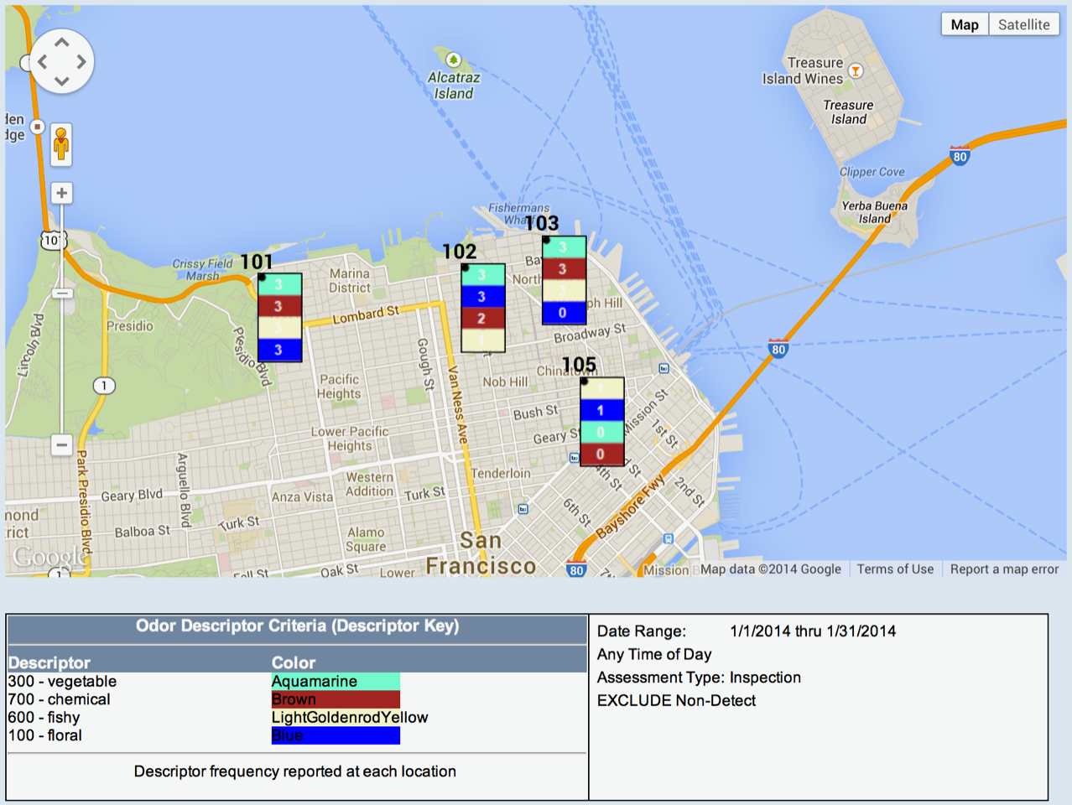The image size is (1072, 805).
Task: Click the zoom out minus button
Action: (61, 444)
